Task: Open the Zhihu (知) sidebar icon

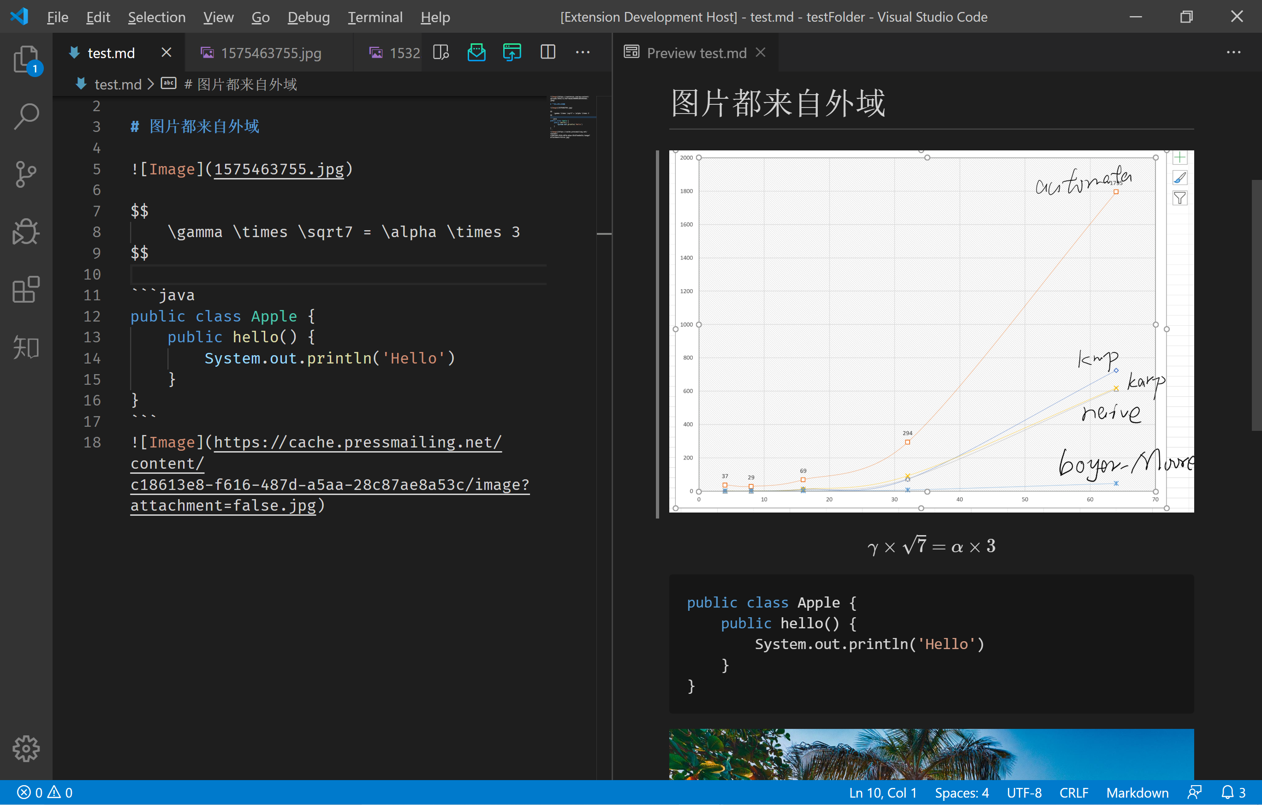Action: (x=26, y=347)
